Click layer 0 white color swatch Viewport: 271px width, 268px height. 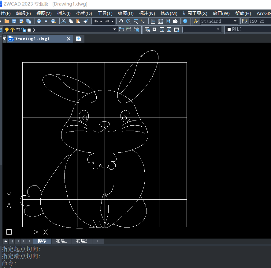(29, 30)
